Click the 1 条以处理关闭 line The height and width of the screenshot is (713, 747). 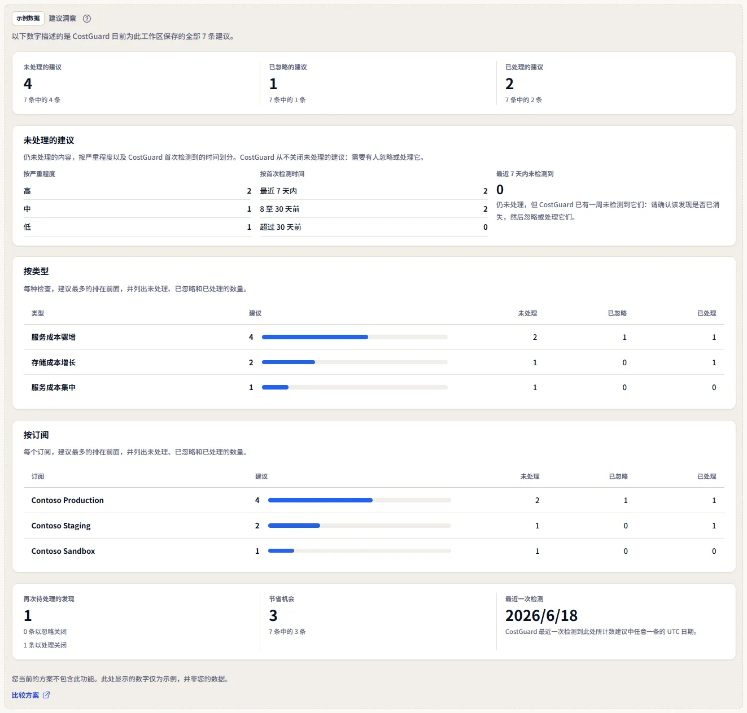(x=45, y=645)
